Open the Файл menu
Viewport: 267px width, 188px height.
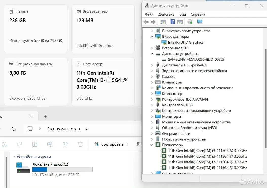click(149, 14)
